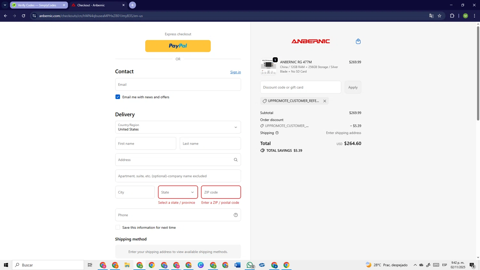
Task: Click the Sign in link
Action: 236,72
